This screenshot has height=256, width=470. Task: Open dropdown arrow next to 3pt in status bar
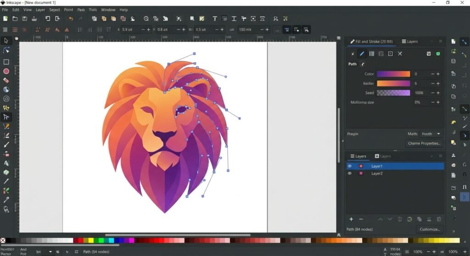tap(50, 252)
